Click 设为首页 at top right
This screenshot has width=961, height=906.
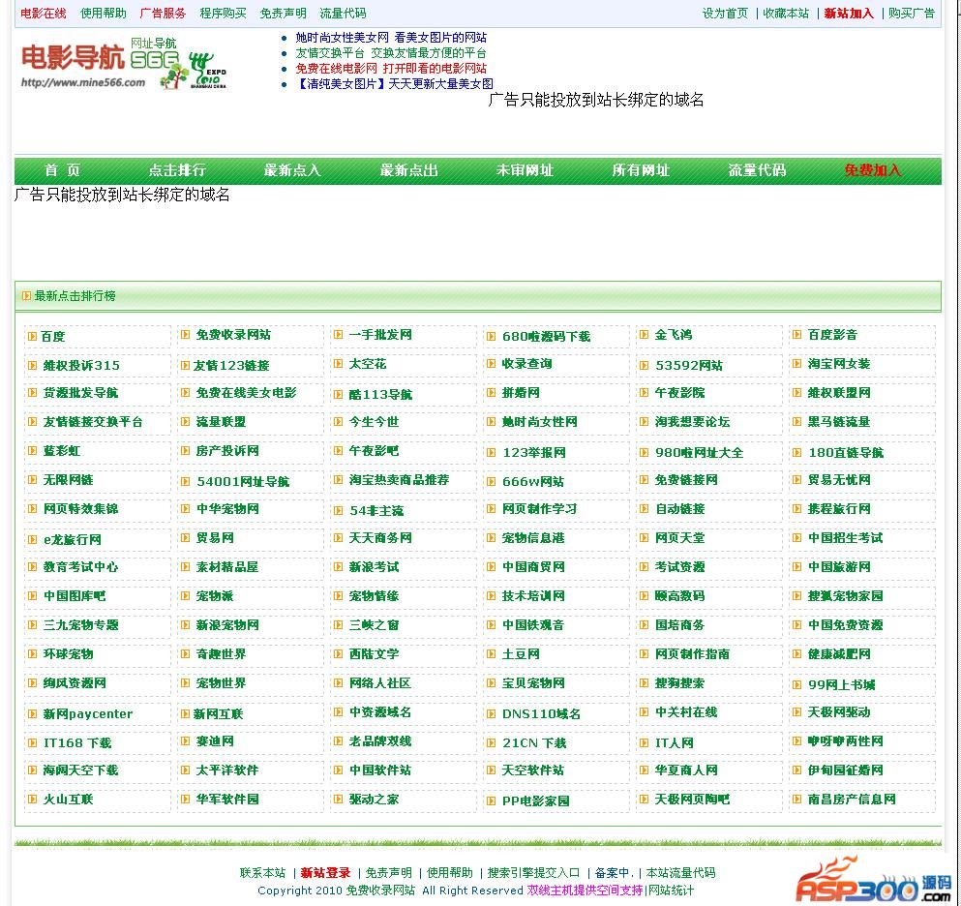coord(725,14)
